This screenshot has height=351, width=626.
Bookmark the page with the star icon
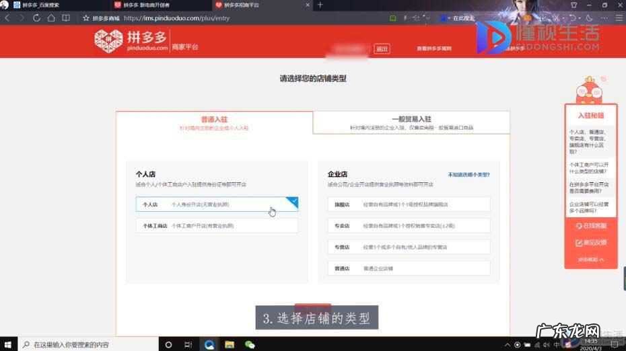pyautogui.click(x=86, y=18)
